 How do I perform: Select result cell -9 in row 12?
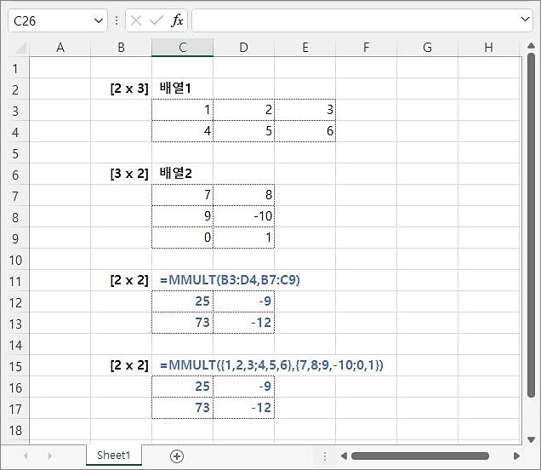[x=243, y=301]
